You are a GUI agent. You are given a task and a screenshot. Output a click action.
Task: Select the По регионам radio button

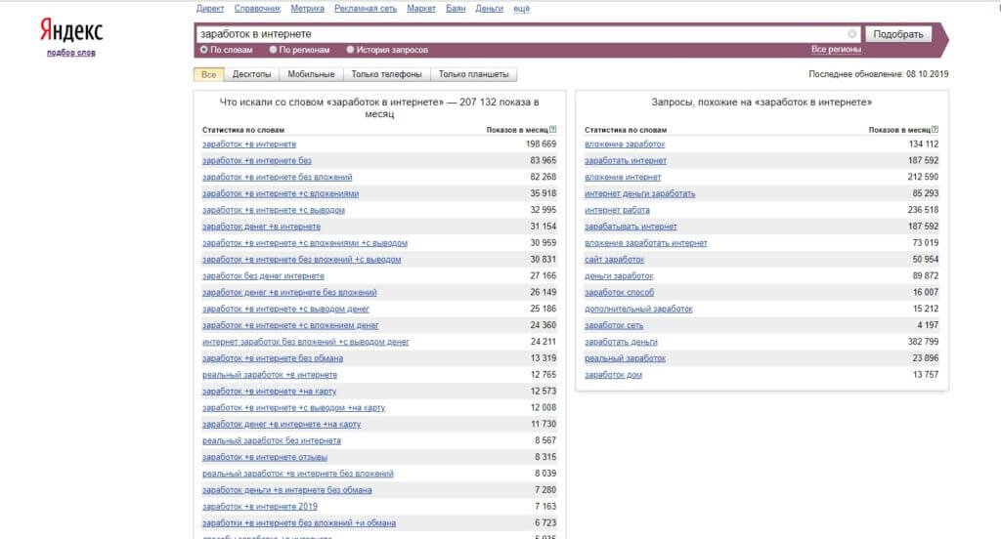(273, 49)
